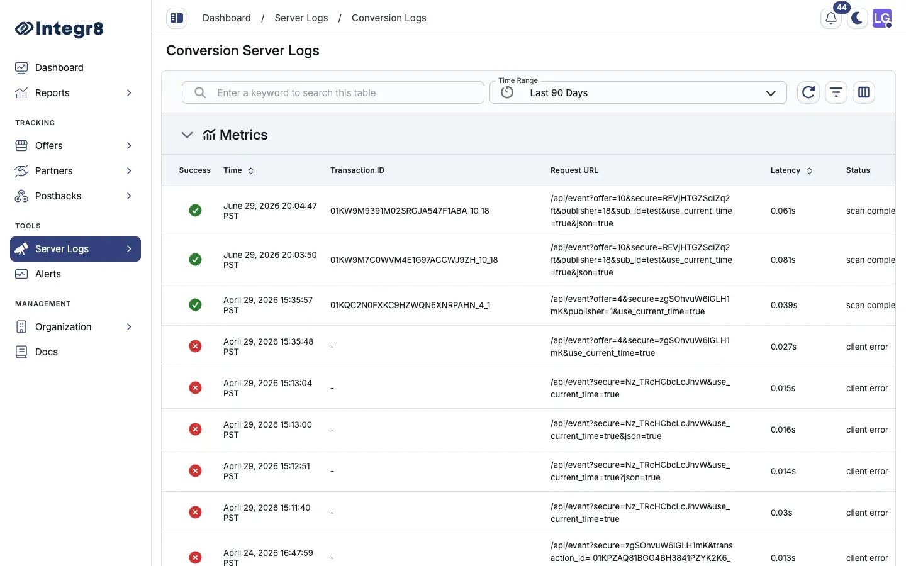
Task: Expand the Reports submenu arrow
Action: pos(129,92)
